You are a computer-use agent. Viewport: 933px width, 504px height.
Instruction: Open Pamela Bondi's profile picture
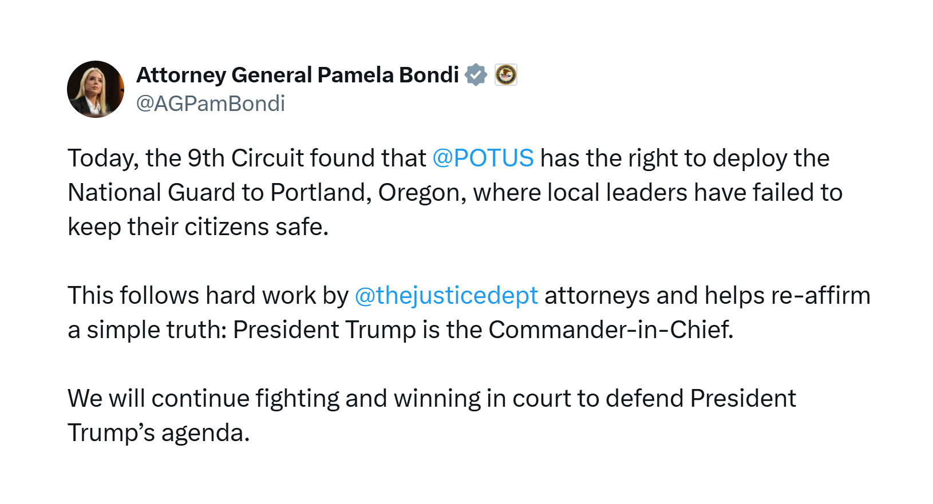click(96, 89)
